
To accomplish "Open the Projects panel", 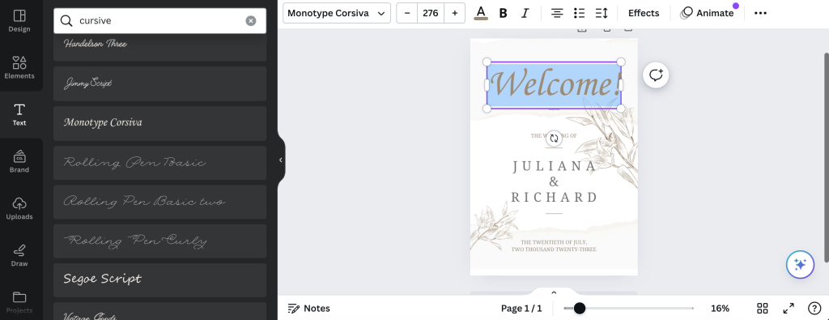I will point(19,302).
